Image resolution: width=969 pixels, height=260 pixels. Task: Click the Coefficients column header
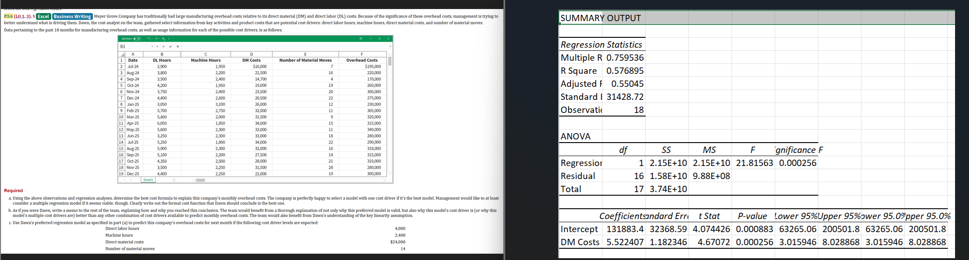[x=623, y=216]
